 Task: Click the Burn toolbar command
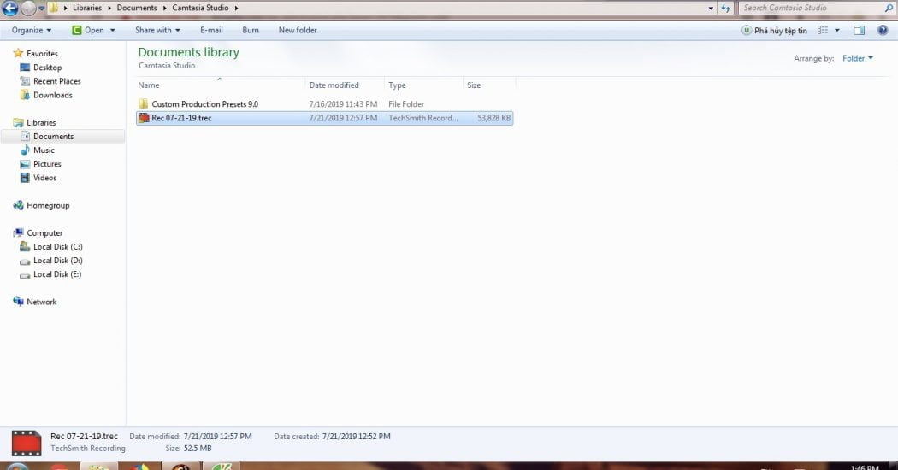[251, 31]
